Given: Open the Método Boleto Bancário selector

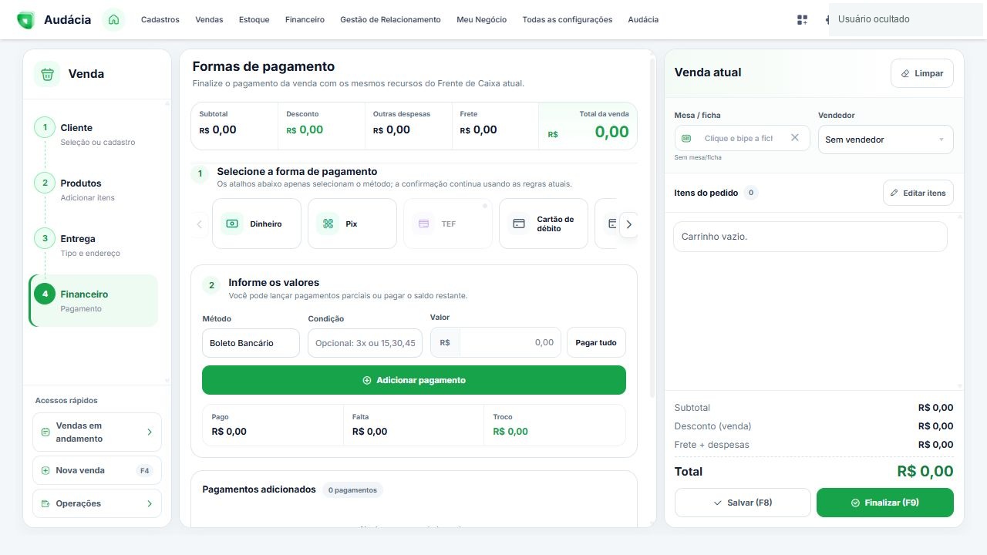Looking at the screenshot, I should [x=251, y=343].
